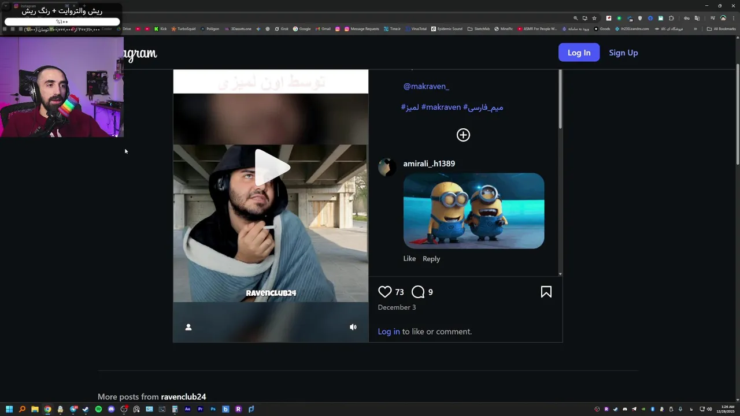Open the Minions GIF in the comment
This screenshot has height=416, width=740.
coord(473,211)
